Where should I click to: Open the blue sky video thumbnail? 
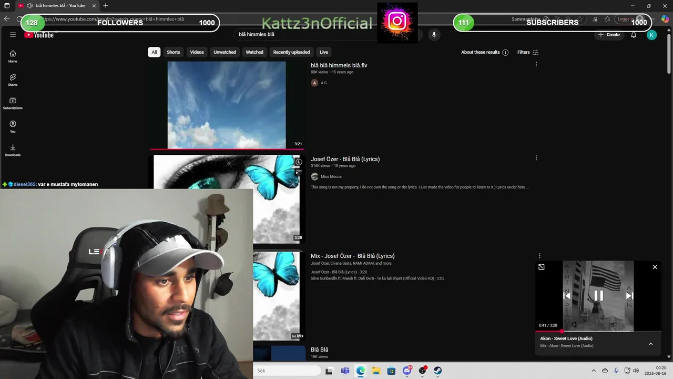[x=227, y=105]
